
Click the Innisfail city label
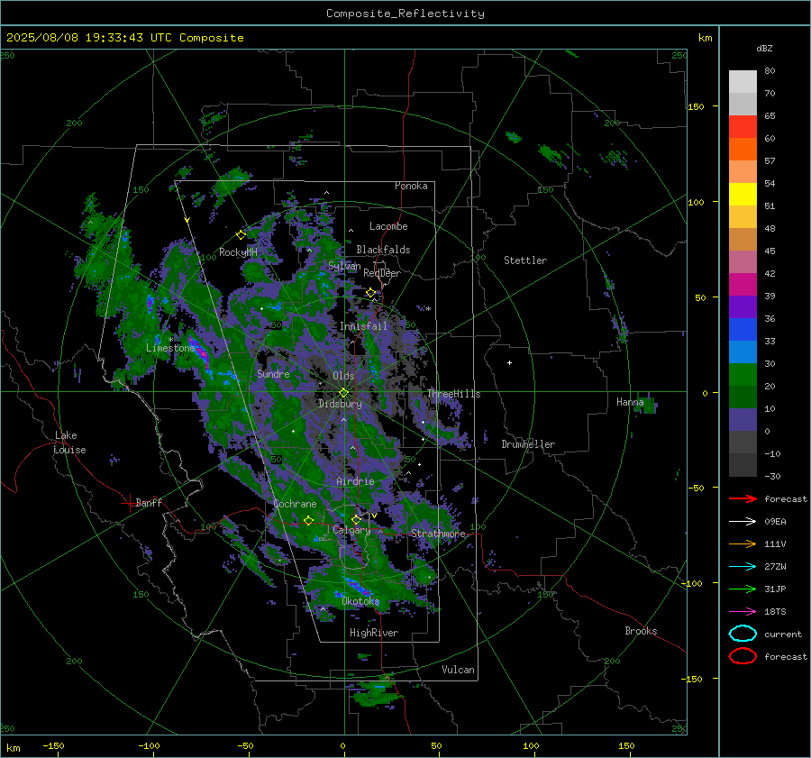point(363,326)
